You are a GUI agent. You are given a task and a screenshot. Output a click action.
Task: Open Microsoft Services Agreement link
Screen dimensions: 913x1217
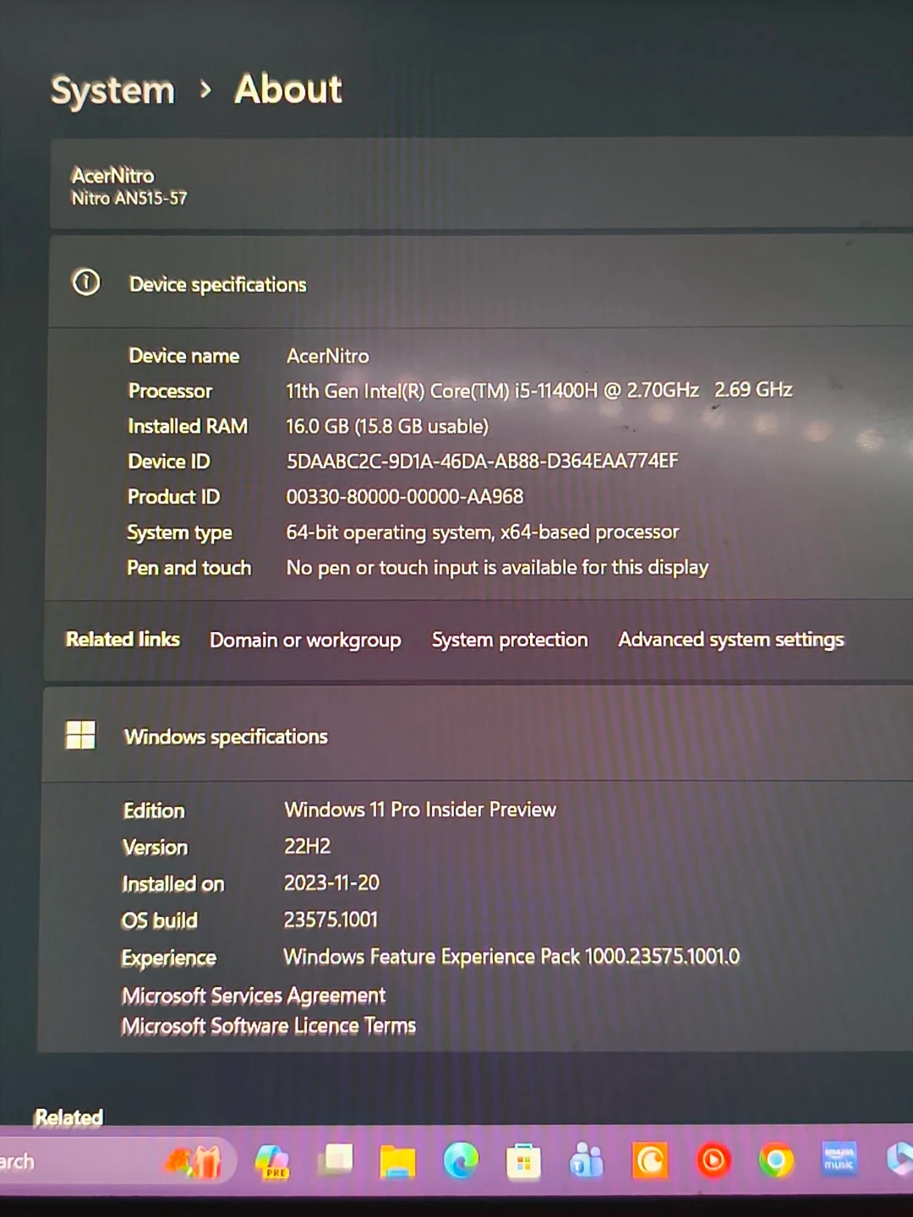tap(254, 996)
